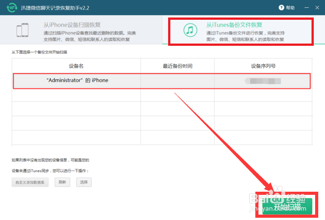The height and width of the screenshot is (220, 325).
Task: Click the 帮助 help text
Action: pos(290,8)
